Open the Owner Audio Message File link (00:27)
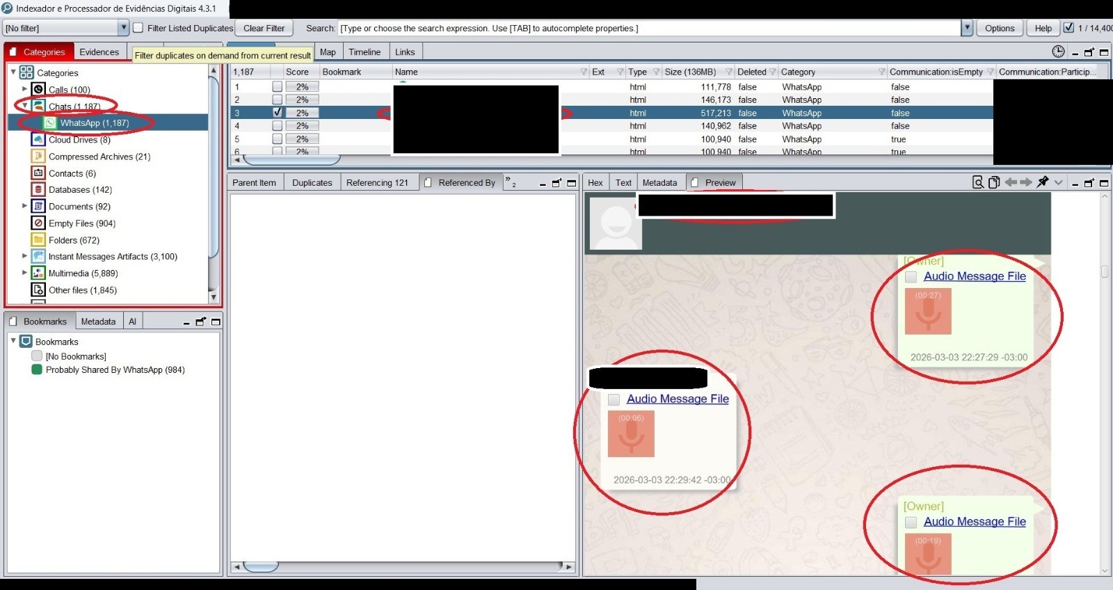The image size is (1113, 590). click(975, 276)
